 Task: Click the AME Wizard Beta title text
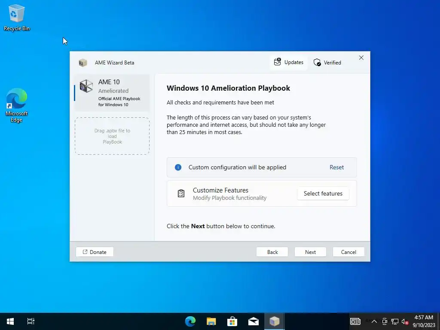point(114,63)
